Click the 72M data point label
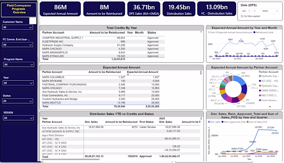The width and height of the screenshot is (284, 163). pyautogui.click(x=241, y=41)
